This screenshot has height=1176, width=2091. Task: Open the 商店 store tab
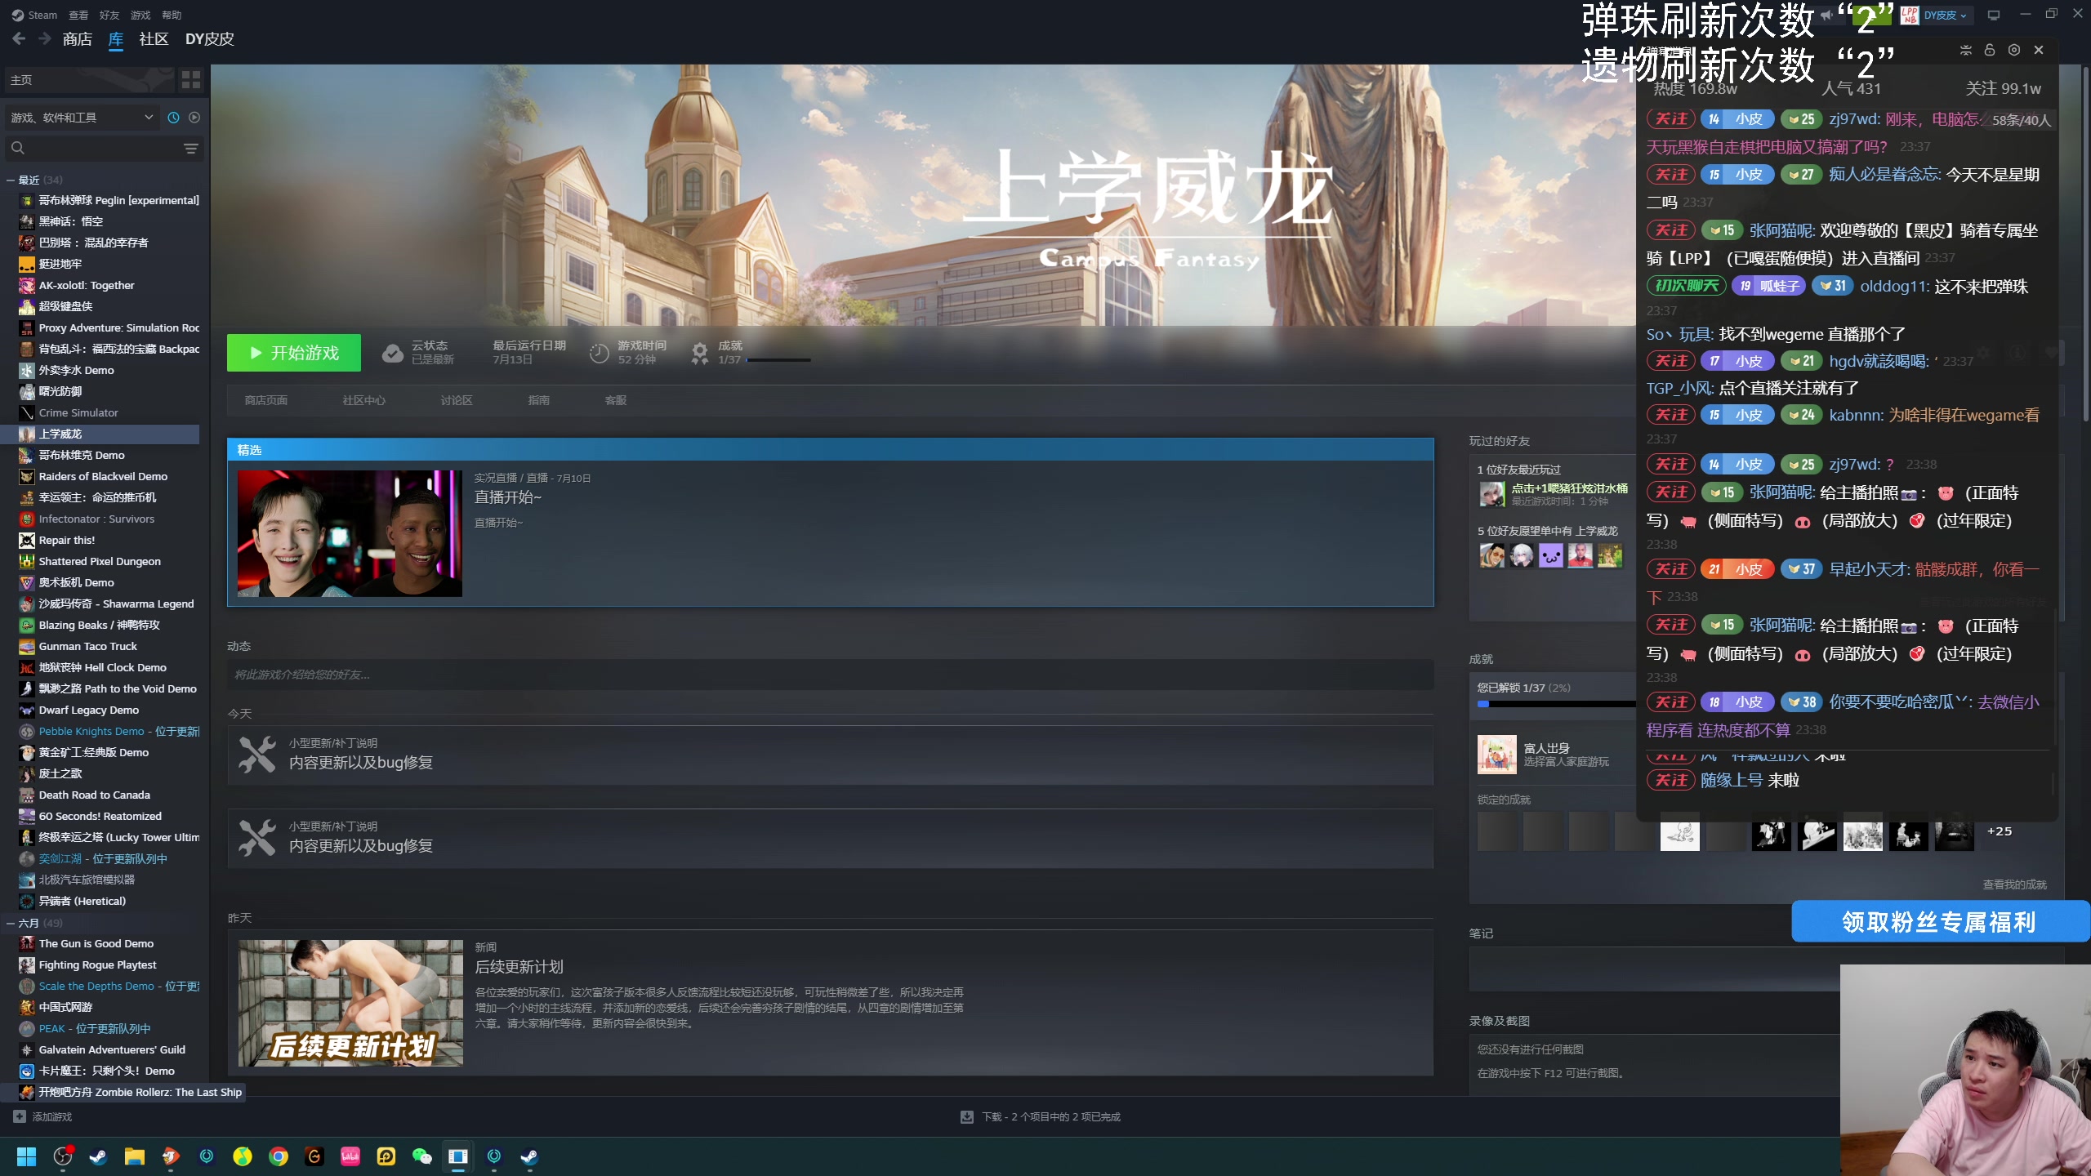tap(77, 38)
